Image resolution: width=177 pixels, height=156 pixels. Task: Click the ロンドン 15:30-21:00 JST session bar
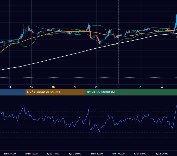[55, 92]
